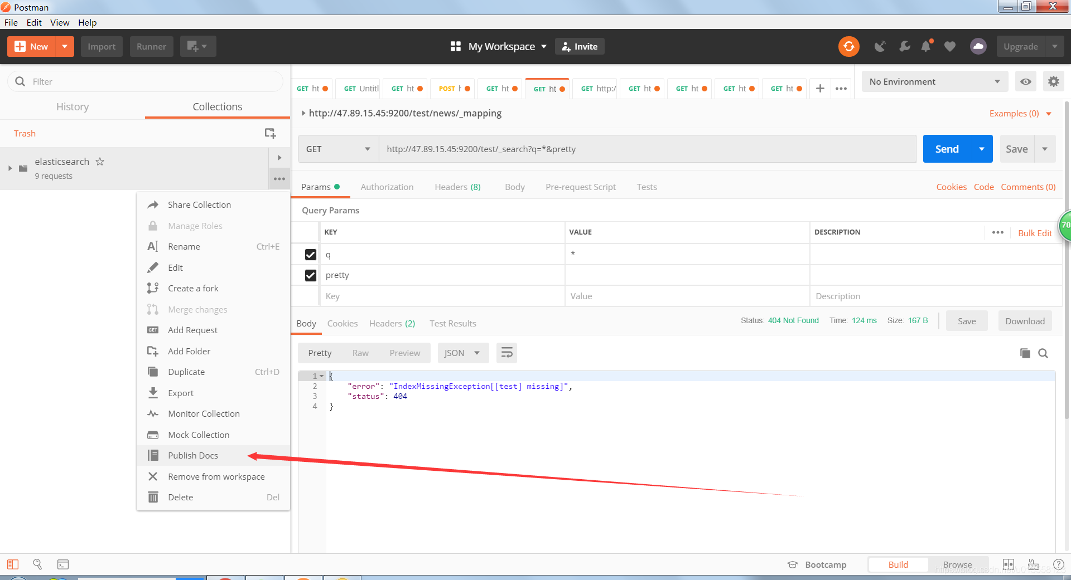
Task: Expand the No Environment selector
Action: pyautogui.click(x=934, y=81)
